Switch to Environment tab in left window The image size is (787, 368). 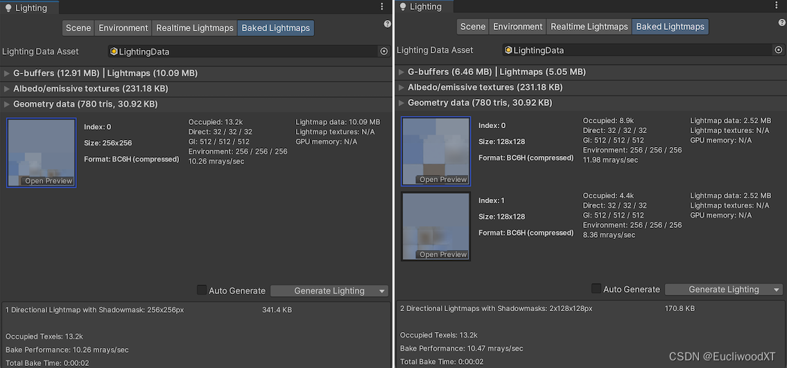pyautogui.click(x=123, y=28)
